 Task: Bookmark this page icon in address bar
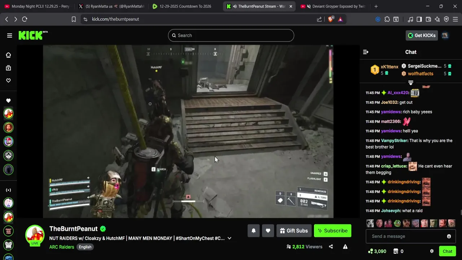coord(74,19)
